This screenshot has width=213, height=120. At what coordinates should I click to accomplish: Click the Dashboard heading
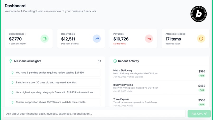15,6
